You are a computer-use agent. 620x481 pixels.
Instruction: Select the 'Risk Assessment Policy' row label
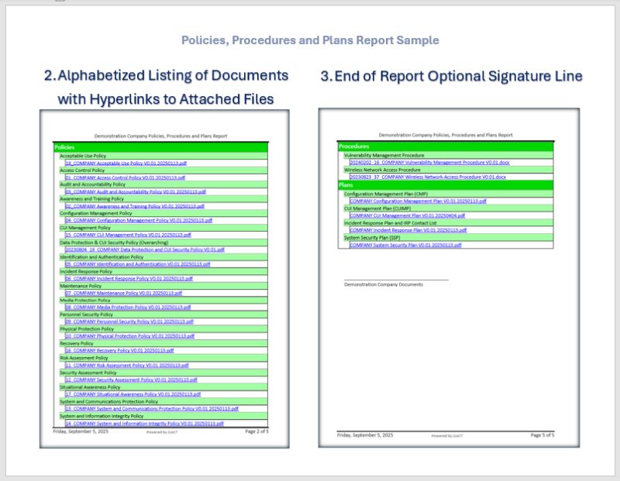(84, 358)
